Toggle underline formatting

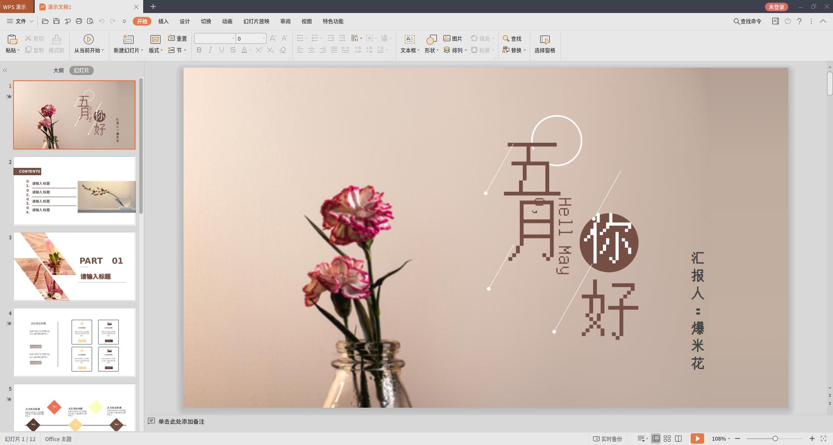coord(221,50)
